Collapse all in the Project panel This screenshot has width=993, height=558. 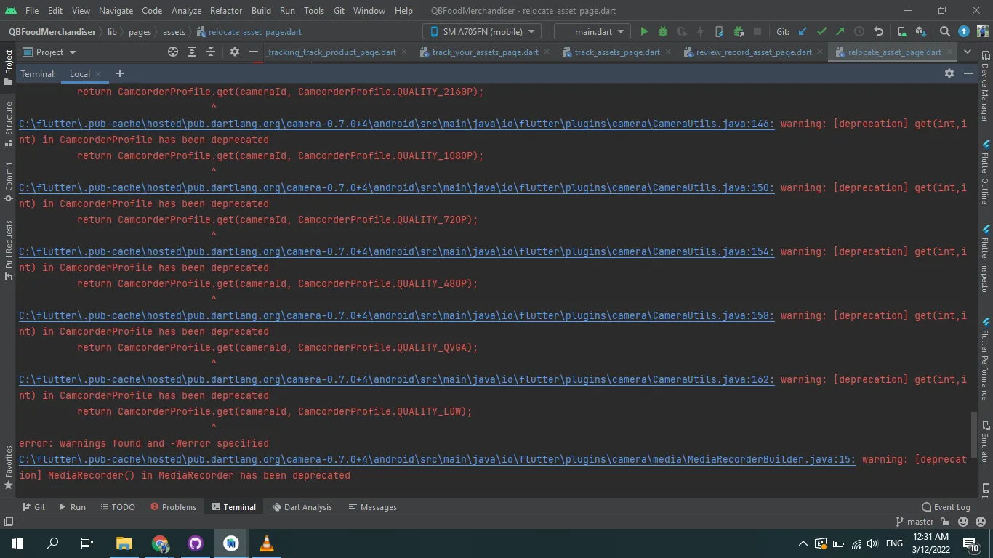[211, 52]
